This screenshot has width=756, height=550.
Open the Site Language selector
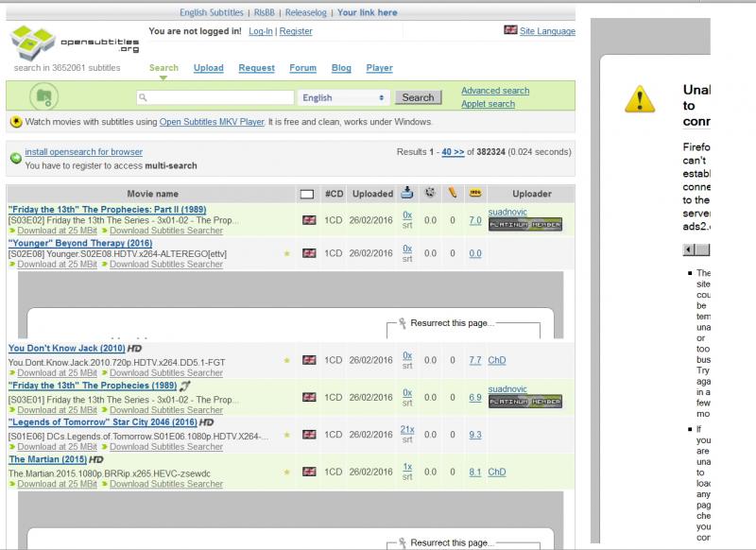coord(547,31)
